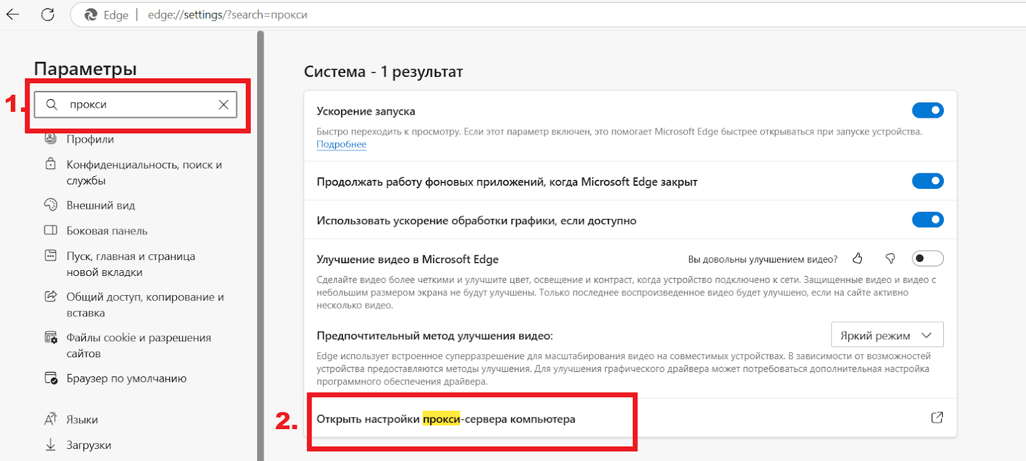
Task: Click the magnifier icon in settings search
Action: coord(52,104)
